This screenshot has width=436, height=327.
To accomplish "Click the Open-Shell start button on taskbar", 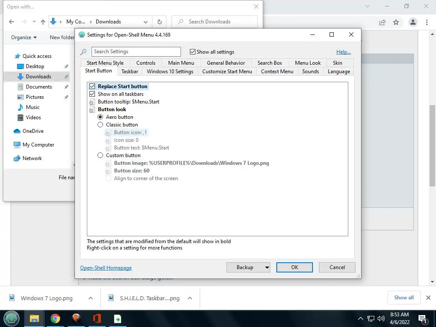I will [x=11, y=318].
